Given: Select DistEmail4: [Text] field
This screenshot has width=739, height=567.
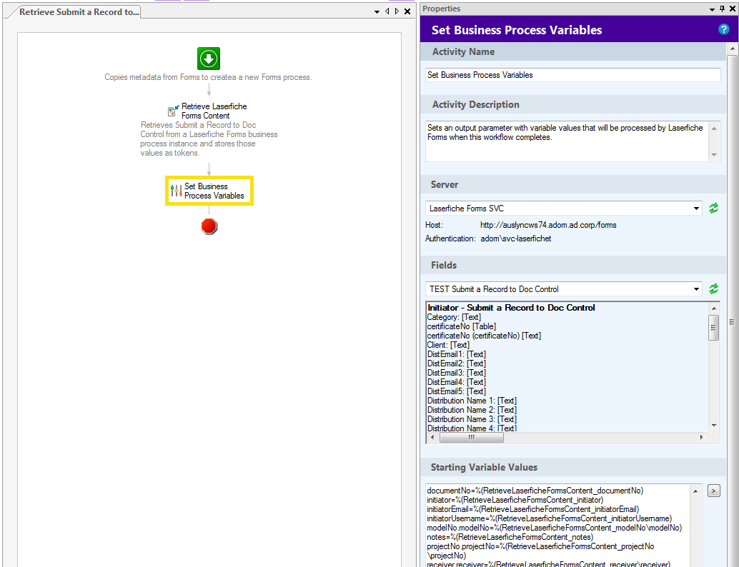Looking at the screenshot, I should point(456,382).
